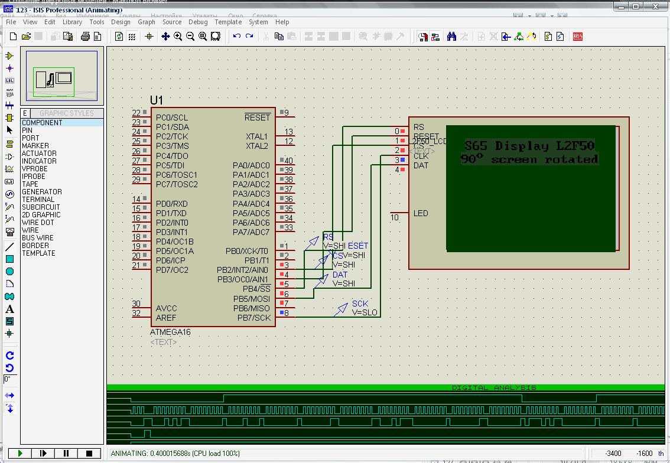Click the Rotate clockwise icon

pyautogui.click(x=9, y=356)
